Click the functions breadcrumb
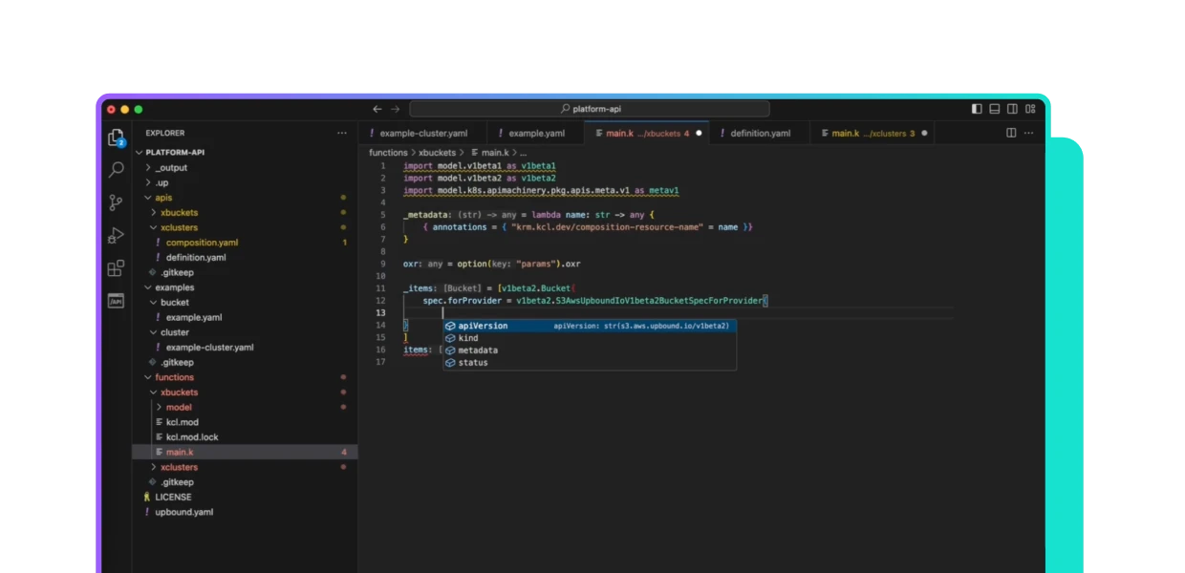Image resolution: width=1185 pixels, height=573 pixels. (x=388, y=153)
